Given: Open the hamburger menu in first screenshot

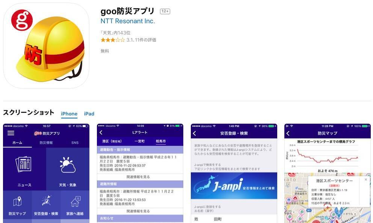Looking at the screenshot, I should 11,133.
